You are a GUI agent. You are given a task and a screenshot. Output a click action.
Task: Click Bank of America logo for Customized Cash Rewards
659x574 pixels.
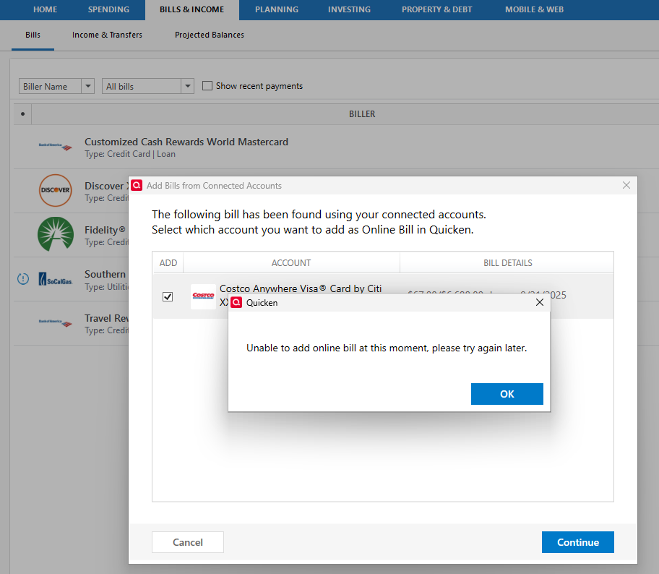(x=56, y=146)
